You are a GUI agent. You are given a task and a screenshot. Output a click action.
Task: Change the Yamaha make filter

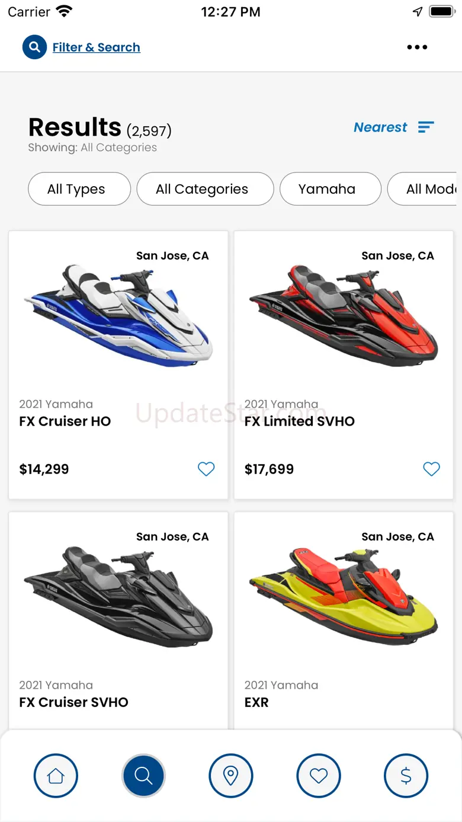331,189
